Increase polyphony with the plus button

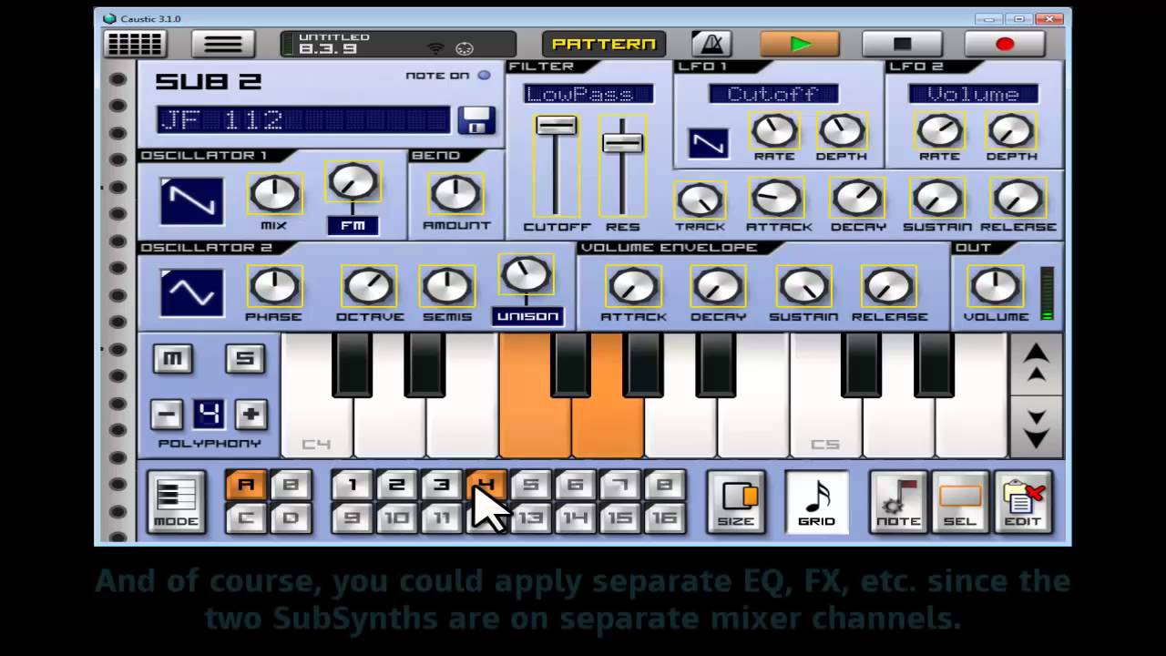(251, 415)
